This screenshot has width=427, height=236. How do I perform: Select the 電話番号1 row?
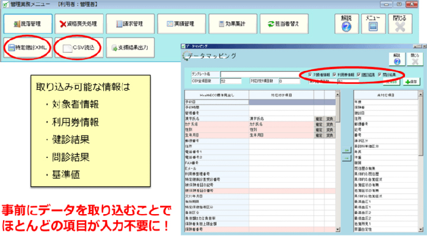(x=260, y=152)
